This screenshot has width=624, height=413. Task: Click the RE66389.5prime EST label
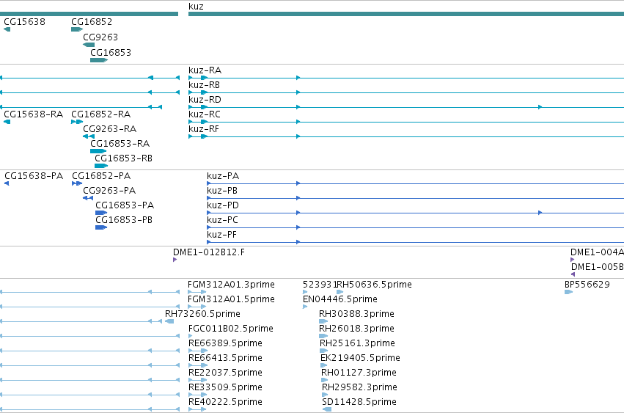[225, 343]
